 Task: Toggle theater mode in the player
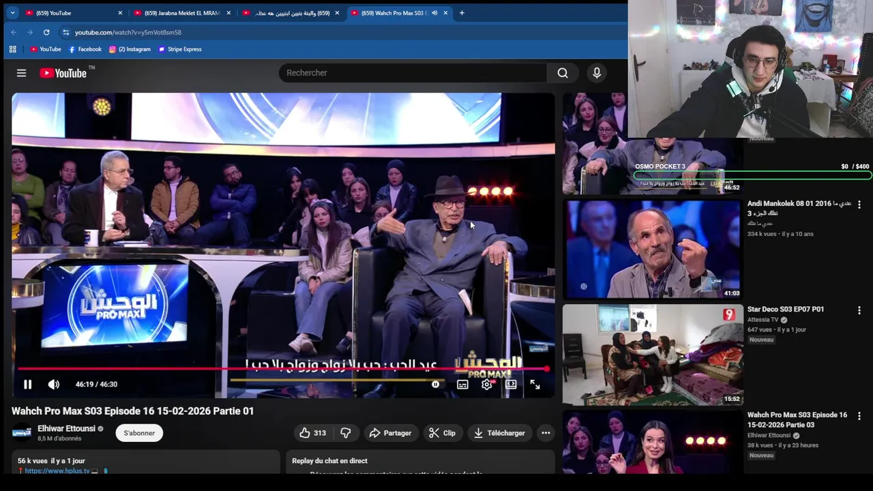(511, 385)
